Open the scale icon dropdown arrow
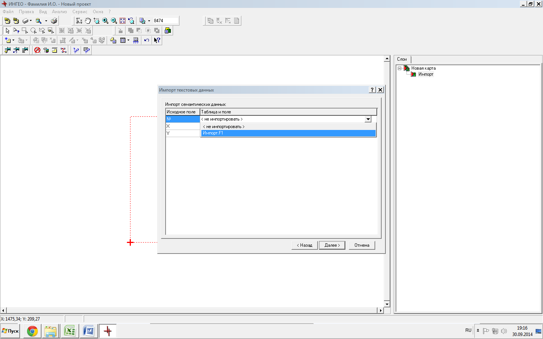The height and width of the screenshot is (339, 543). (x=149, y=21)
